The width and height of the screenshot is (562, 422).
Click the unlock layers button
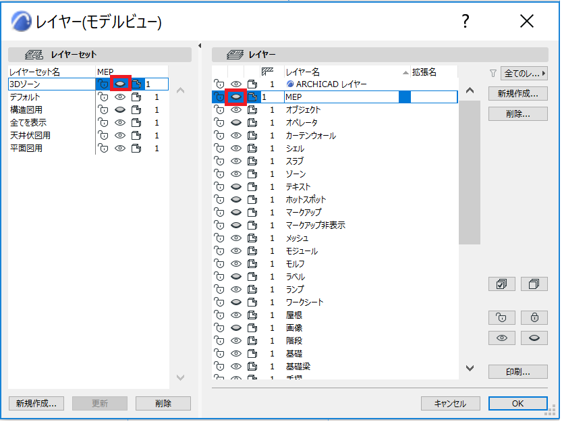tap(502, 317)
